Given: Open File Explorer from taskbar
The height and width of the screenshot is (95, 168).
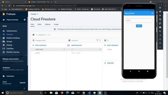Looking at the screenshot, I should pyautogui.click(x=51, y=93).
